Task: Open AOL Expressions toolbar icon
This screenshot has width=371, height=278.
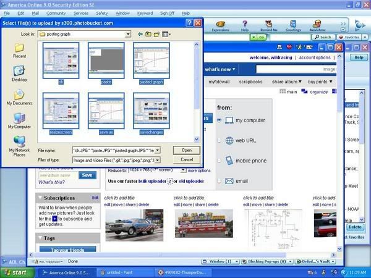Action: point(221,26)
